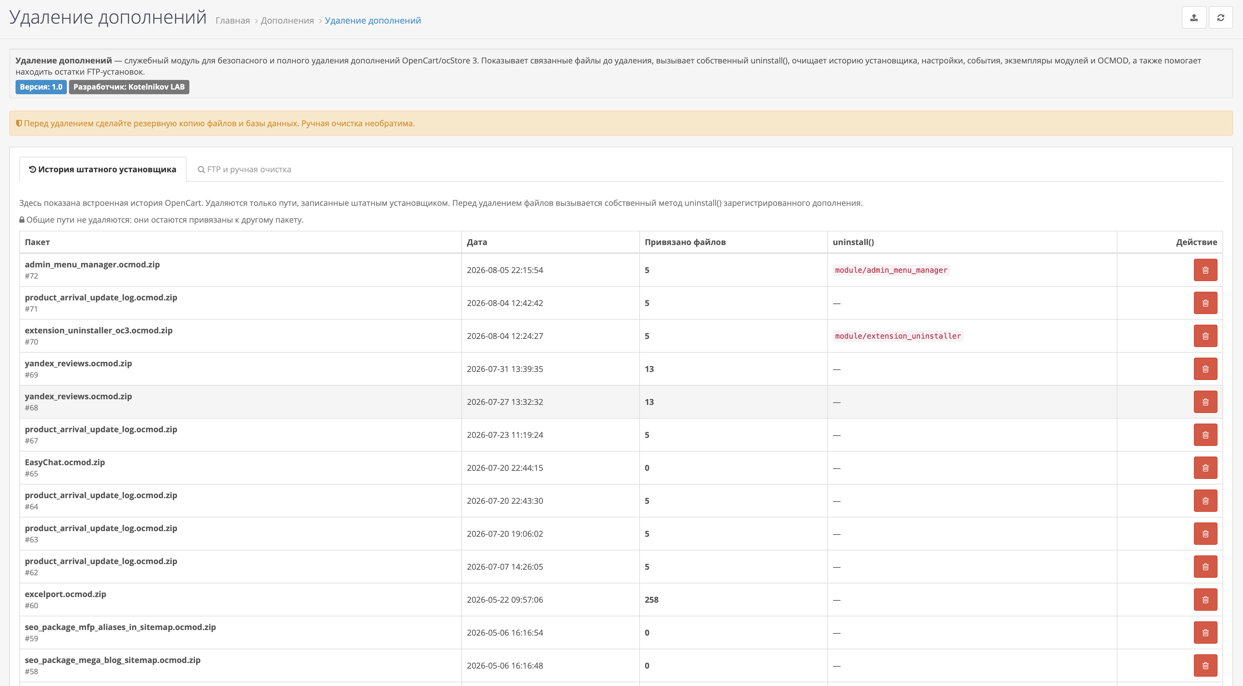1243x686 pixels.
Task: Click the upload extension icon button
Action: coord(1194,18)
